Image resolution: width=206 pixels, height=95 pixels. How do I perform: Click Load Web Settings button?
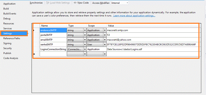(58, 3)
